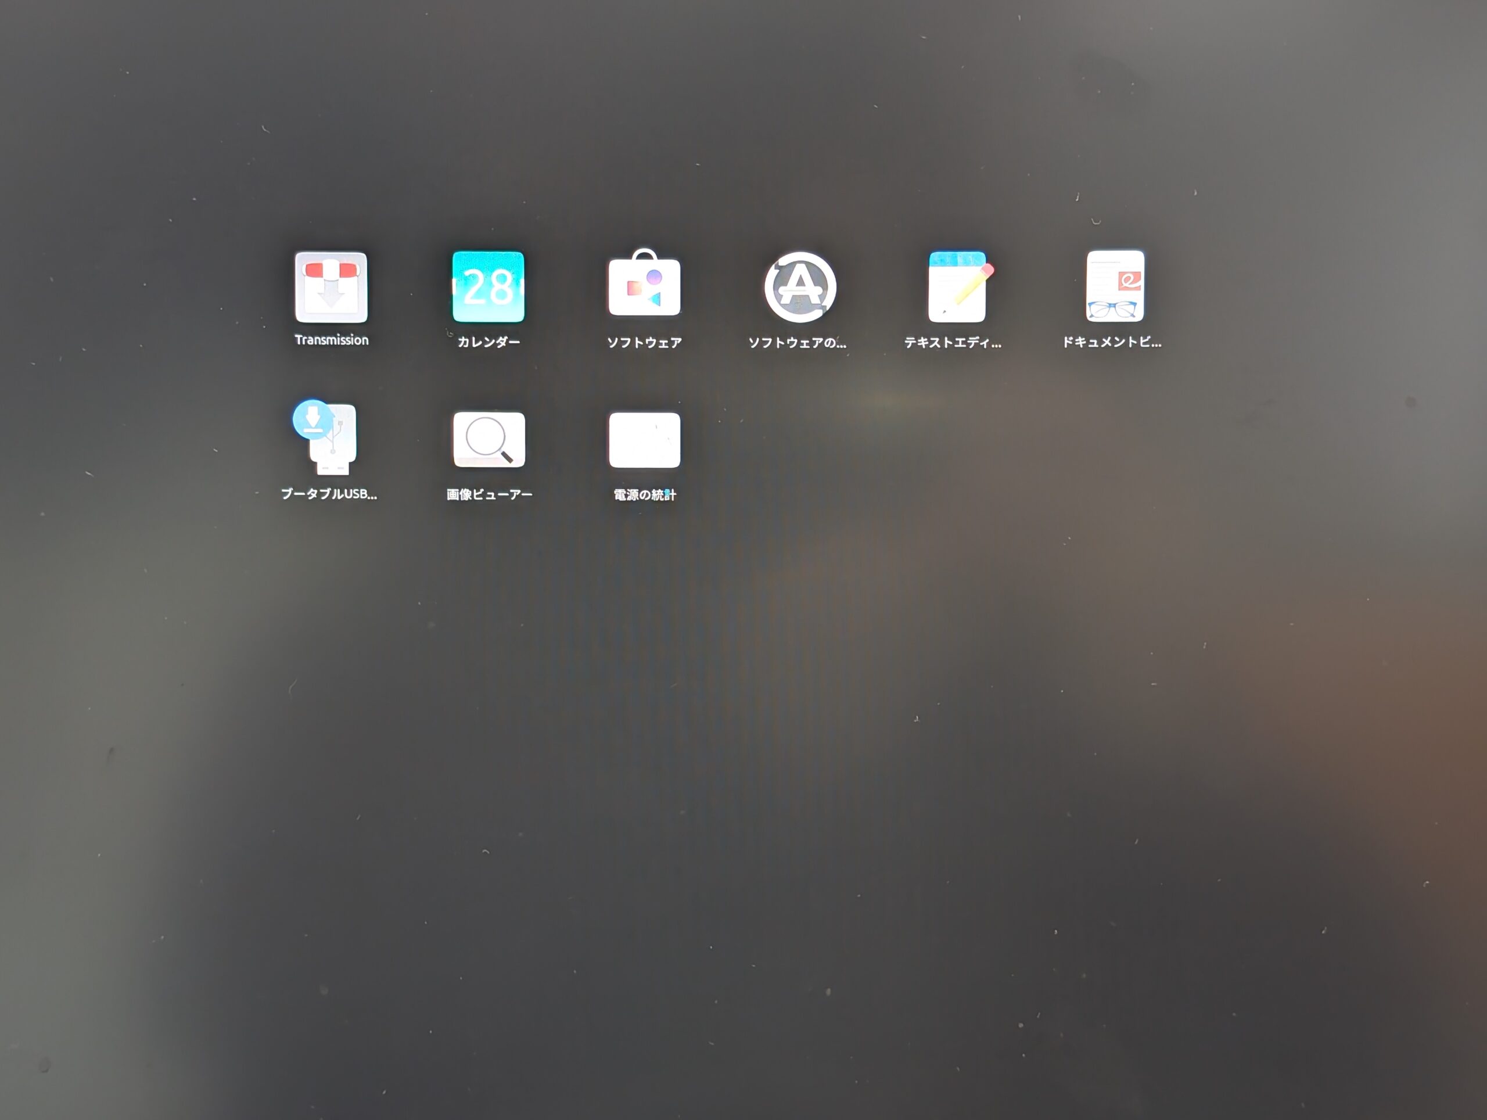The width and height of the screenshot is (1487, 1120).
Task: Click the blue download badge on USB icon
Action: 312,419
